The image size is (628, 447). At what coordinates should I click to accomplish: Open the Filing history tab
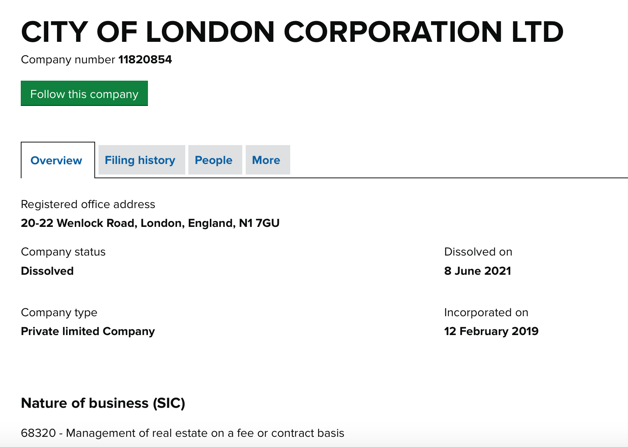(x=140, y=160)
